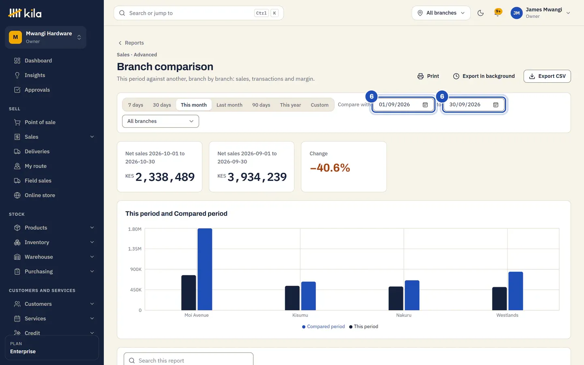Click the Deliveries truck icon

[x=17, y=151]
